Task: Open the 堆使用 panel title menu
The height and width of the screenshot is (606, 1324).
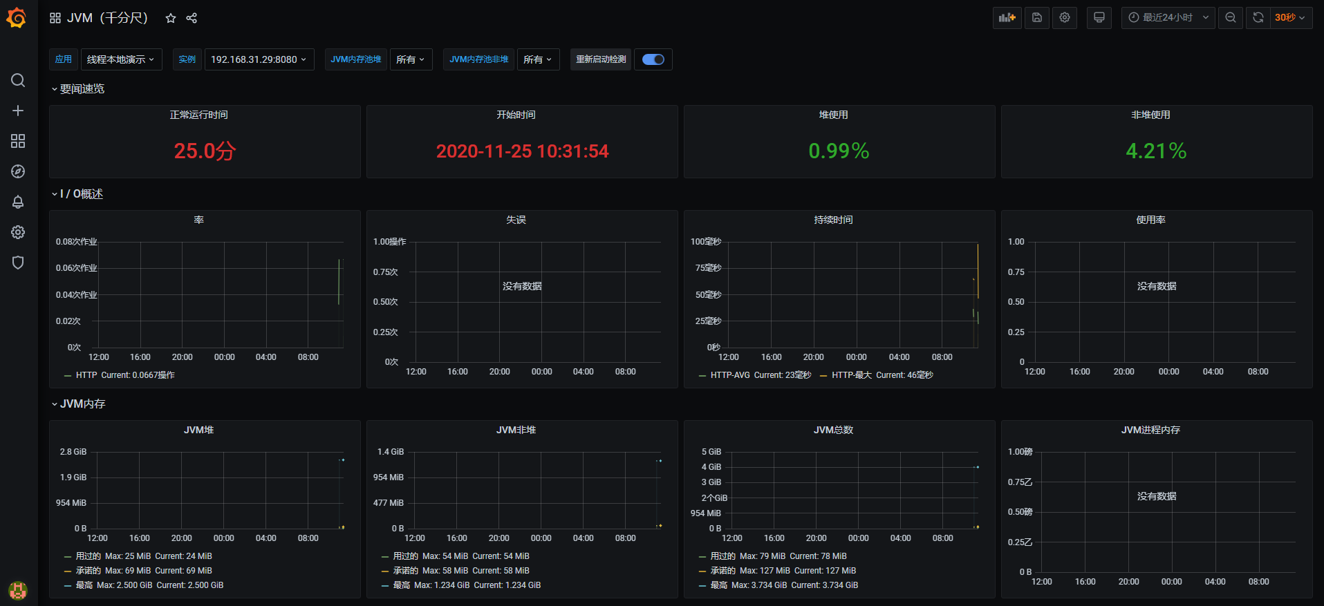Action: tap(834, 115)
